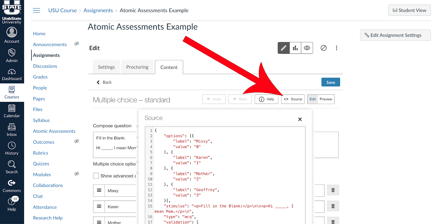Open Files in course menu
The image size is (437, 224).
(x=38, y=110)
